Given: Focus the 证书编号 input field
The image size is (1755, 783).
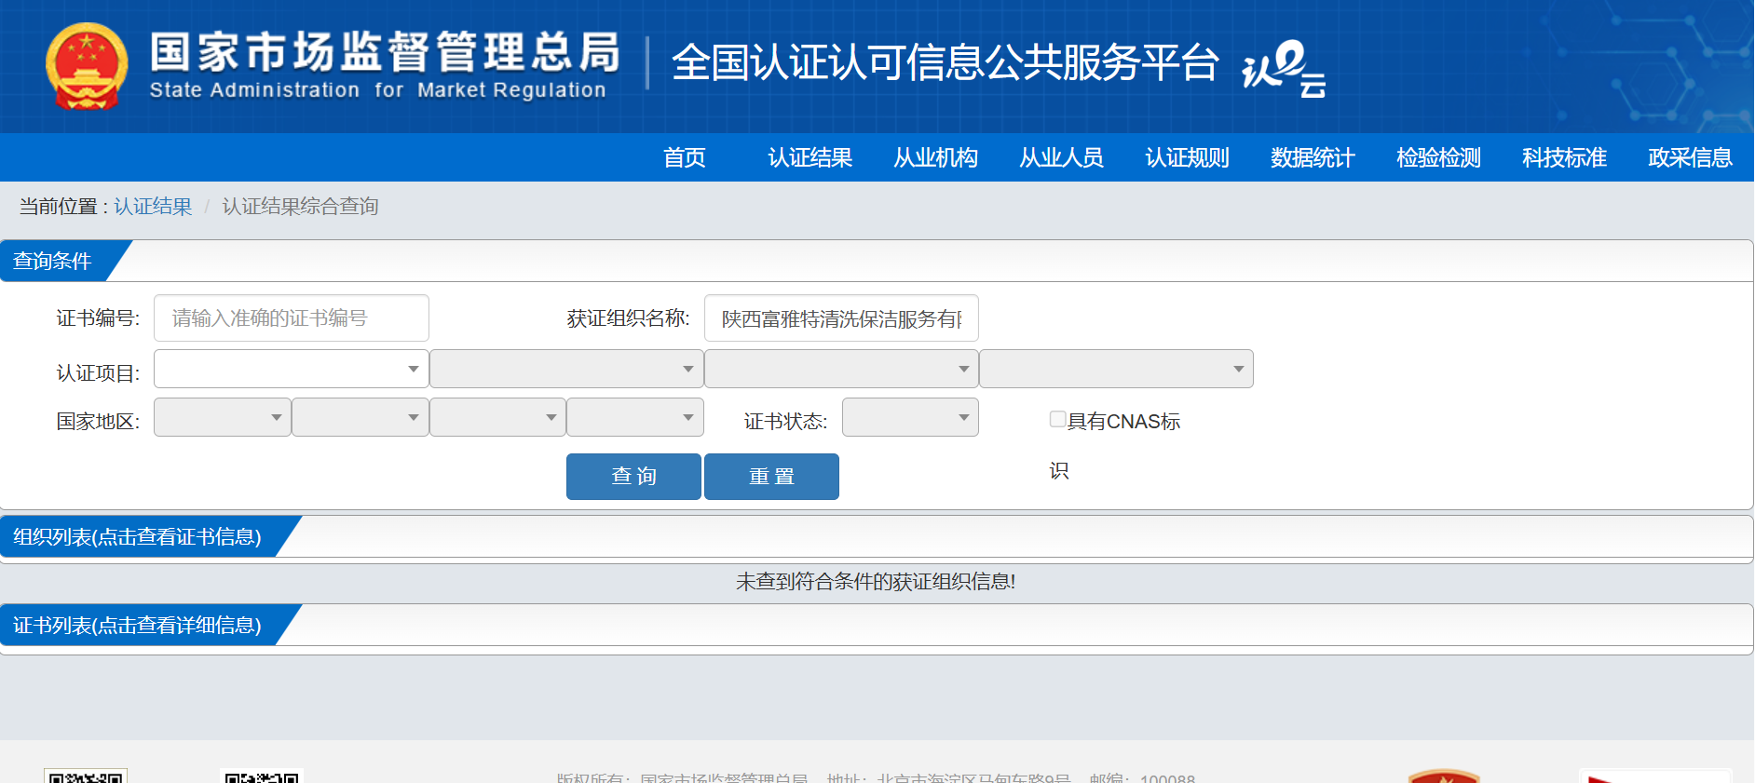Looking at the screenshot, I should point(292,318).
